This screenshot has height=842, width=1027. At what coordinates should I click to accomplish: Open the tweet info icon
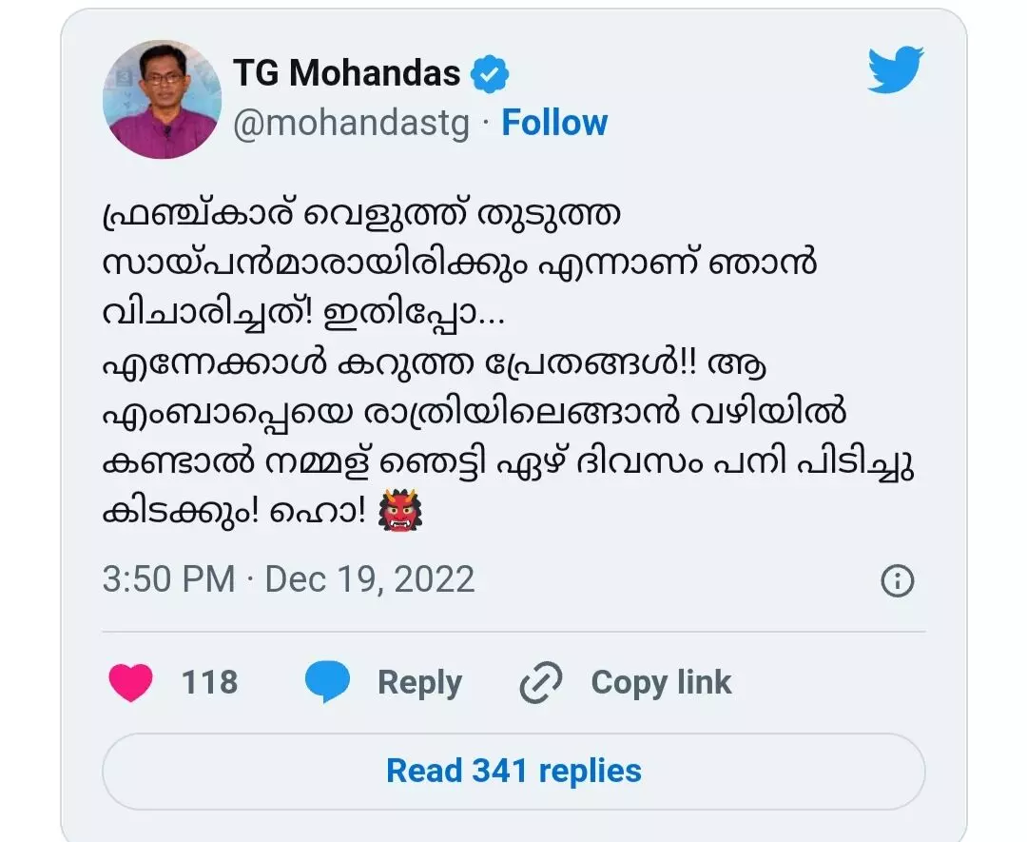coord(897,580)
